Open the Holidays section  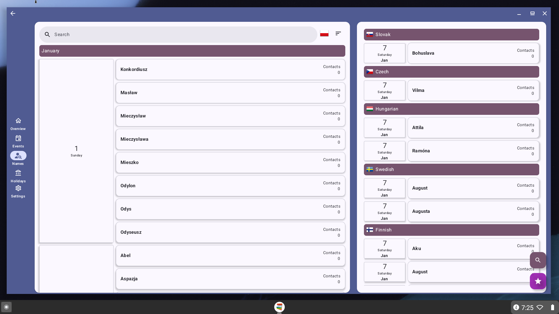[18, 176]
